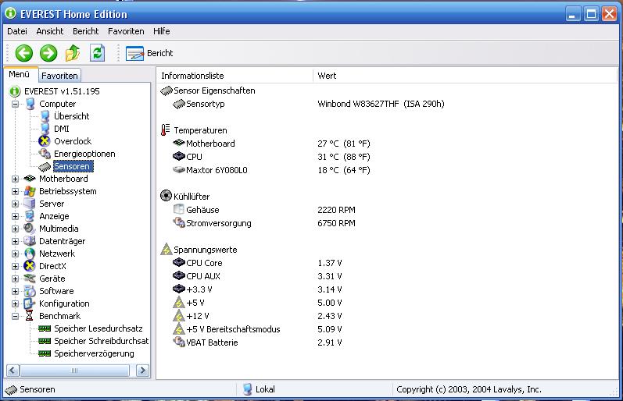
Task: Click the Wert column header
Action: click(465, 76)
